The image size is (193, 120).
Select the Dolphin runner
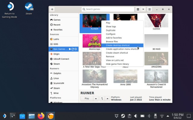click(64, 73)
